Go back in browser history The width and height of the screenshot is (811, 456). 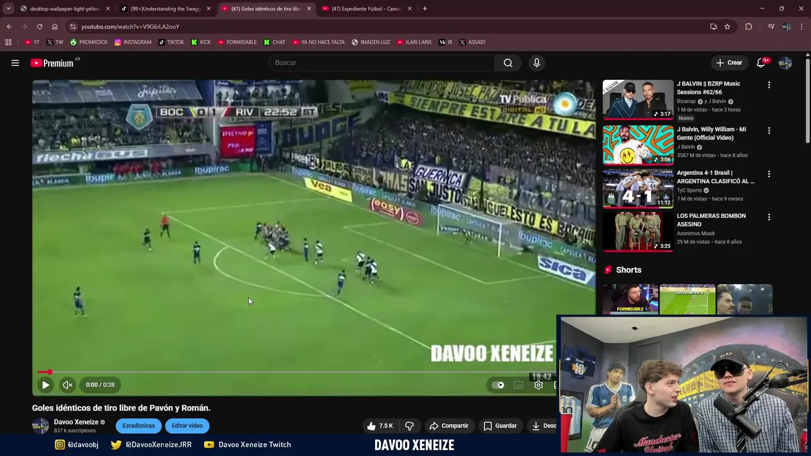click(x=9, y=27)
